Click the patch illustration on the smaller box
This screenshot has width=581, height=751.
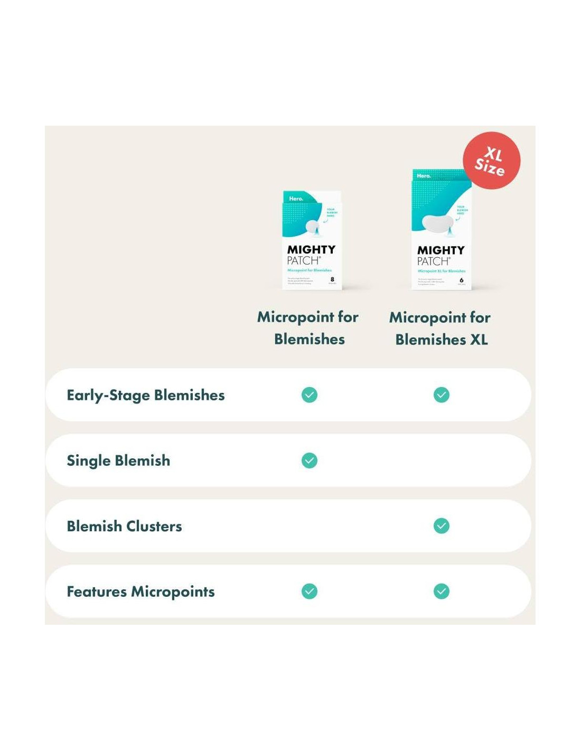click(313, 226)
